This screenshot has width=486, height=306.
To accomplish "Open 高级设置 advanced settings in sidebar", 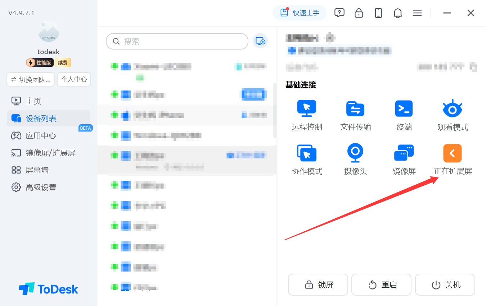I will coord(48,187).
